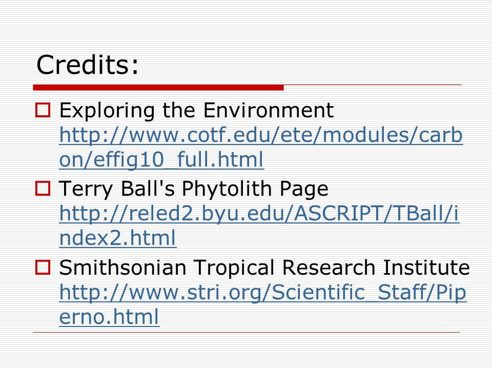The image size is (492, 369).
Task: Click the Smithsonian Tropical Research Institute text
Action: tap(264, 268)
